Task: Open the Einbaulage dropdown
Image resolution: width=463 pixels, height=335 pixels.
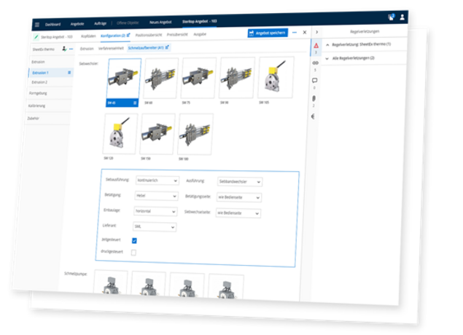Action: point(155,211)
